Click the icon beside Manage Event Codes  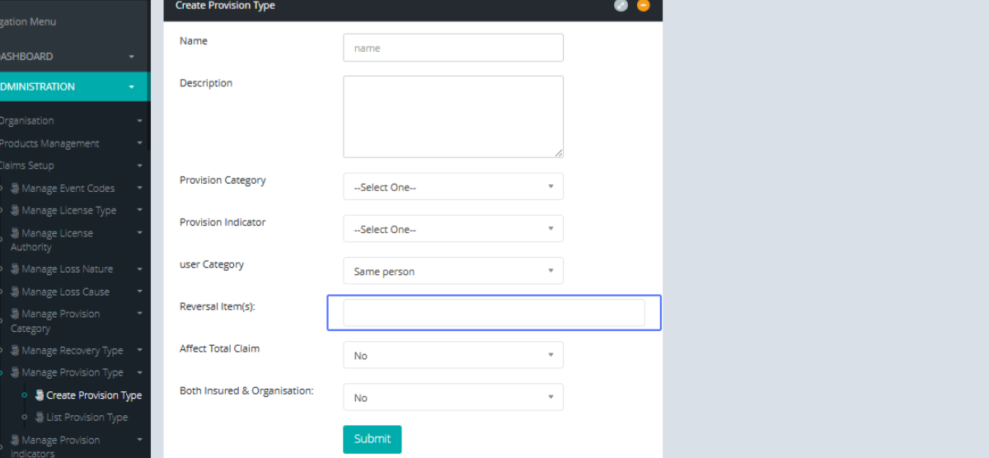click(x=15, y=189)
